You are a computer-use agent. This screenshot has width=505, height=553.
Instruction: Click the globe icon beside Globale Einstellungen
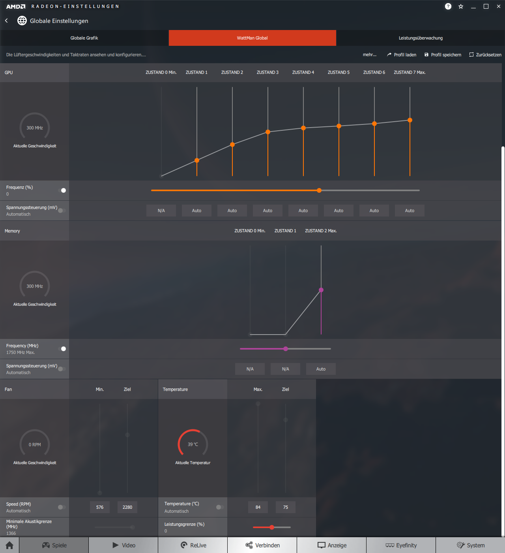point(22,21)
